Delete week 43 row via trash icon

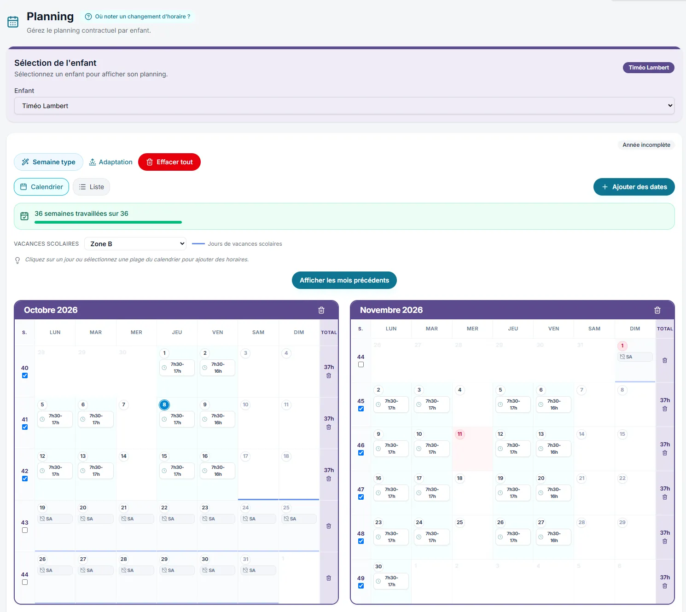click(x=329, y=526)
